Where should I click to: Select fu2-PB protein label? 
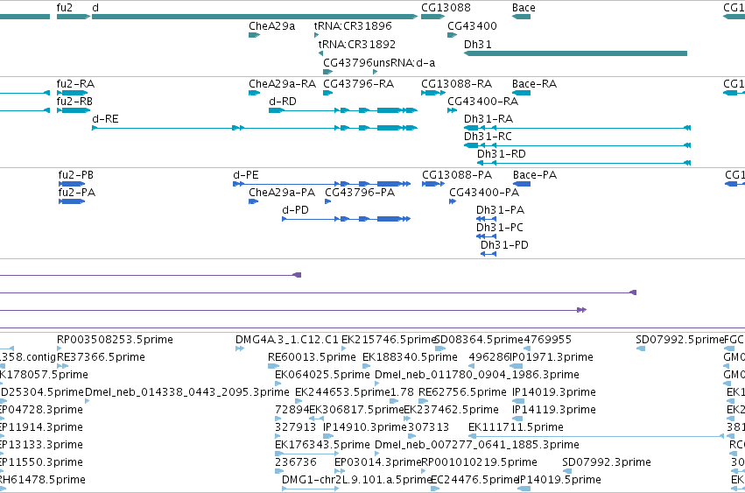76,175
